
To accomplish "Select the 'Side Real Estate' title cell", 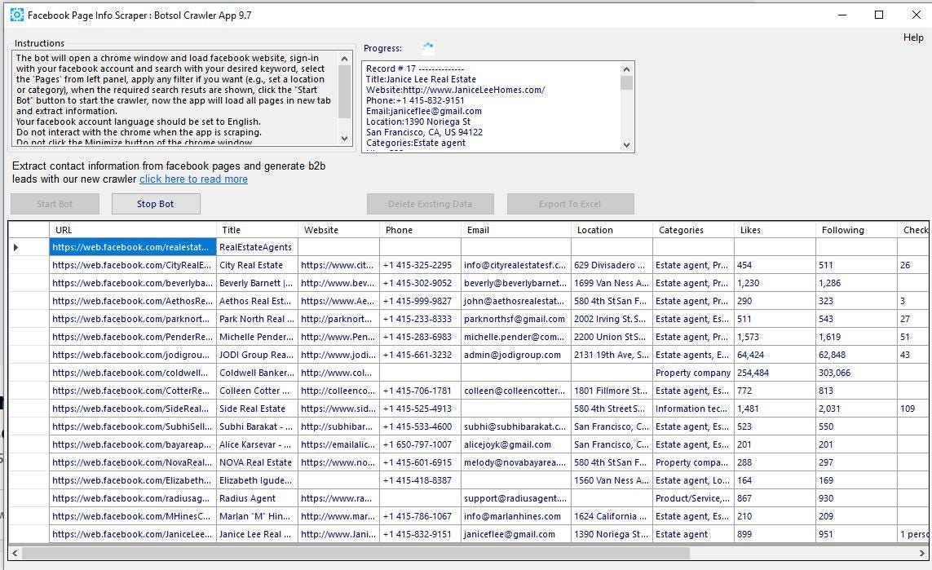I will coord(258,409).
